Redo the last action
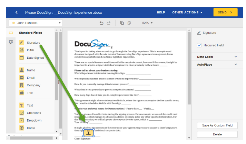This screenshot has width=246, height=144. coord(109,23)
